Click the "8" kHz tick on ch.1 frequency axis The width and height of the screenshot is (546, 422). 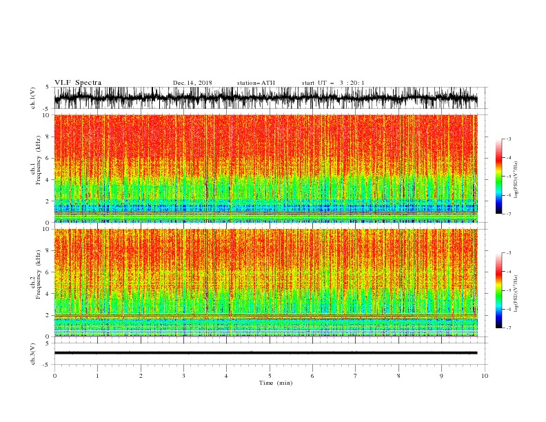(48, 137)
